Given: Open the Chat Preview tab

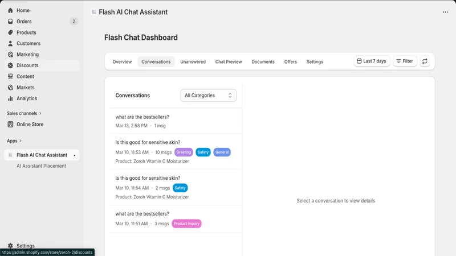Looking at the screenshot, I should click(229, 62).
